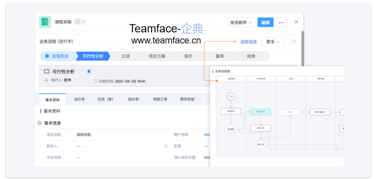
Task: Switch to the first 报价单 tab
Action: [x=79, y=99]
